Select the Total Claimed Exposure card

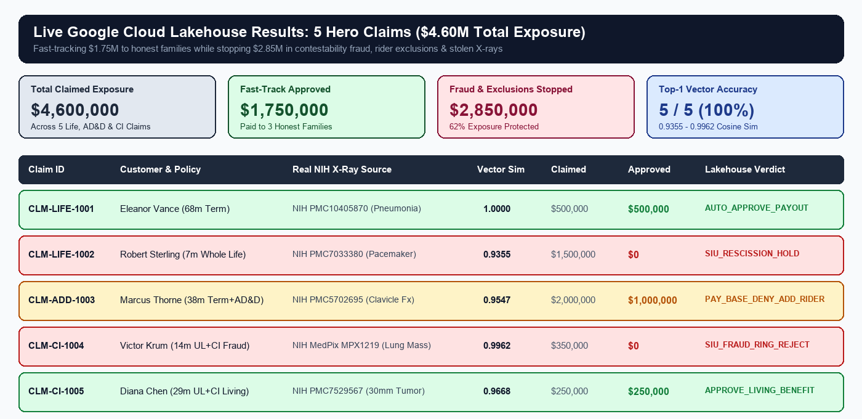coord(117,107)
